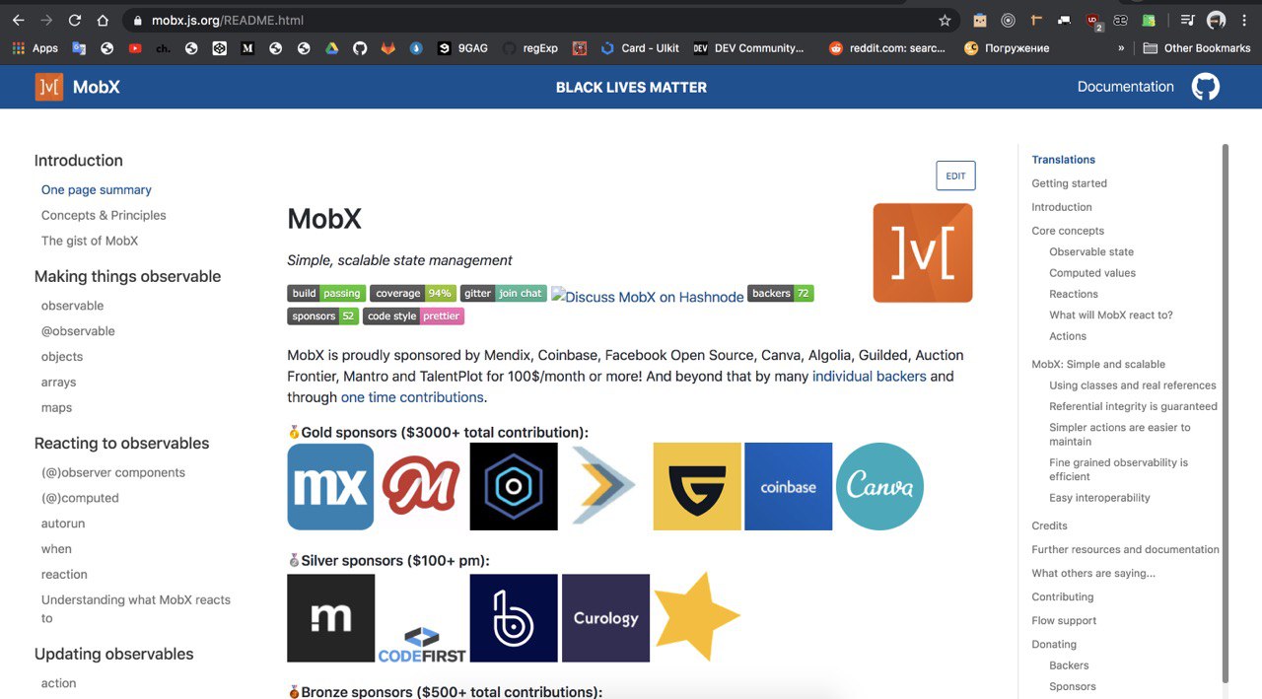Image resolution: width=1262 pixels, height=699 pixels.
Task: Reload the page with the refresh icon
Action: tap(75, 20)
